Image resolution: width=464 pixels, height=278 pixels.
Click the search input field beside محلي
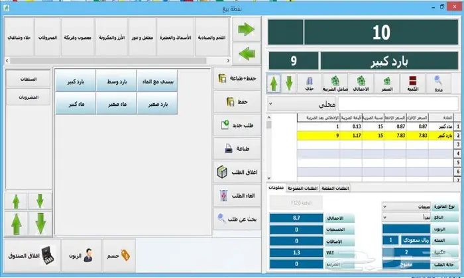tap(398, 104)
